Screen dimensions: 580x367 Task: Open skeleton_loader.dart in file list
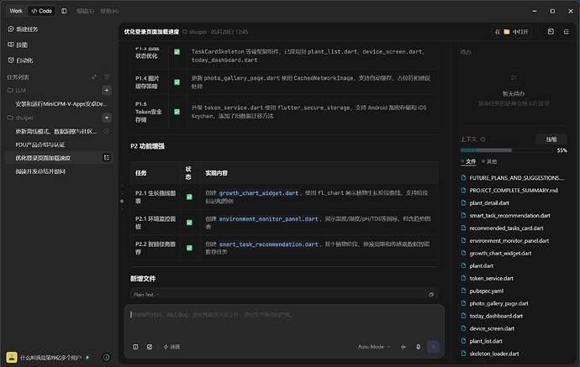[x=494, y=354]
